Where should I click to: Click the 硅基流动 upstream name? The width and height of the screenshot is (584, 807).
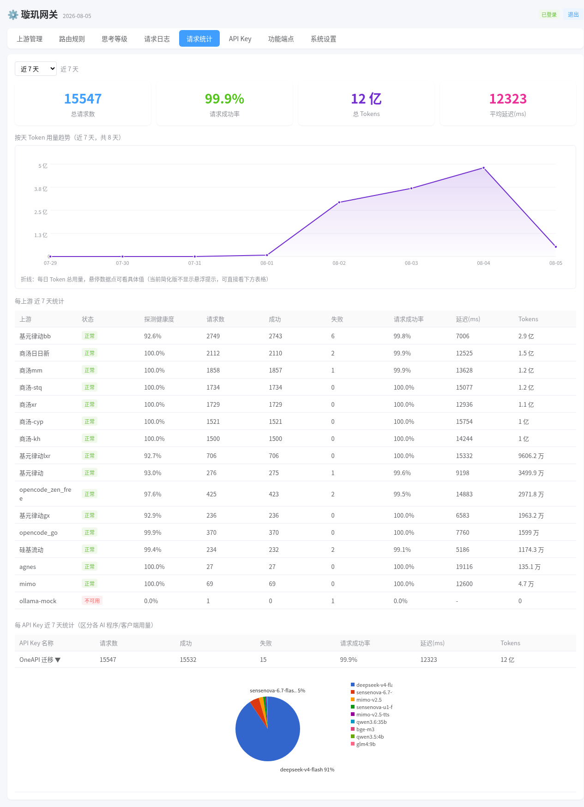click(x=31, y=550)
